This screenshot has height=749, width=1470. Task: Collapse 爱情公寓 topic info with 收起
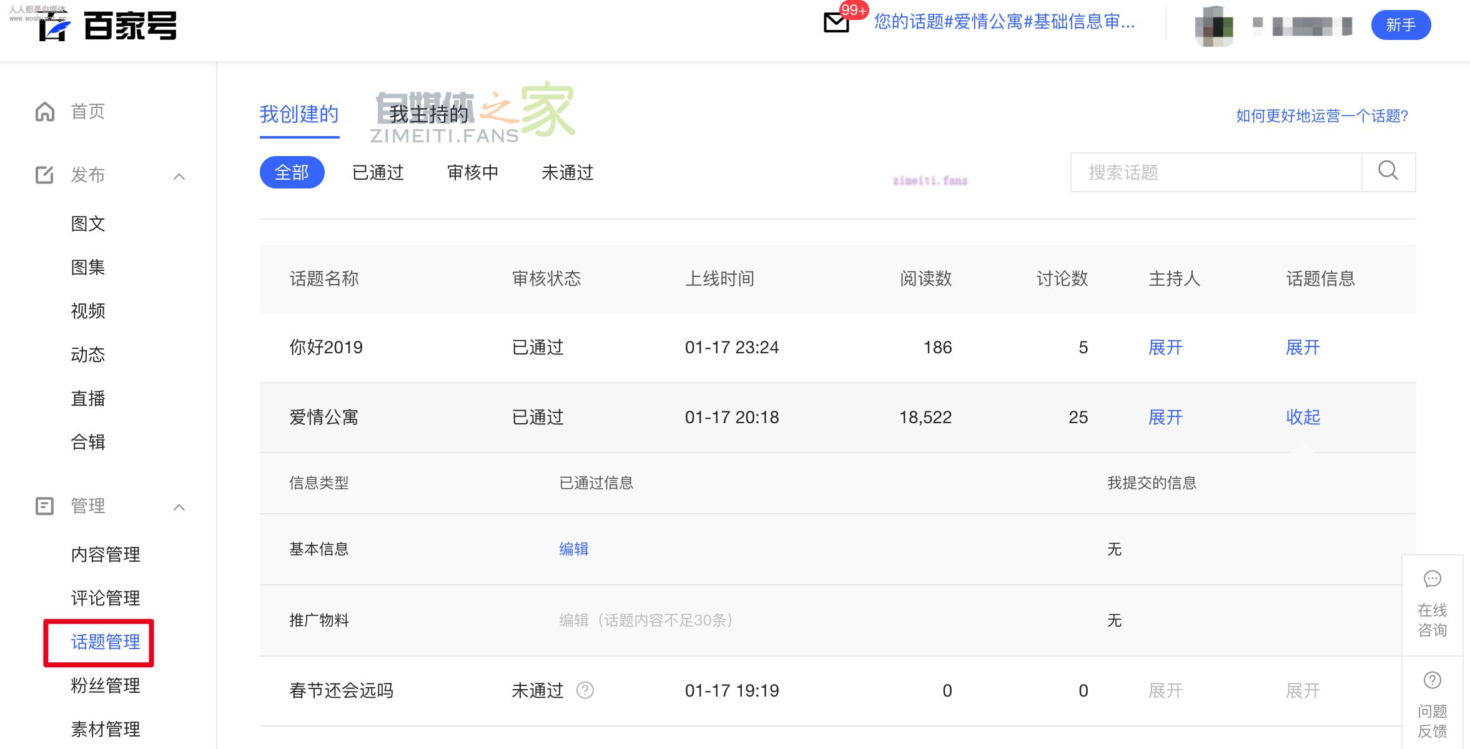coord(1303,417)
